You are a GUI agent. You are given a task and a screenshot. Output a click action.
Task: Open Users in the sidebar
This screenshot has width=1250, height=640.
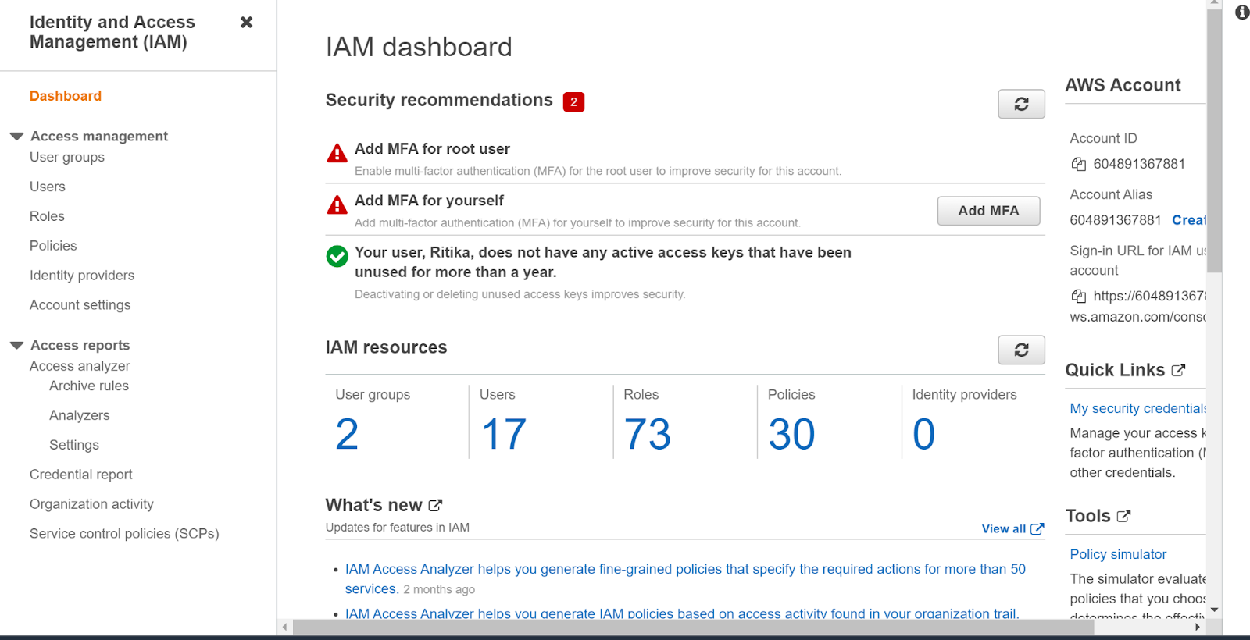tap(48, 187)
